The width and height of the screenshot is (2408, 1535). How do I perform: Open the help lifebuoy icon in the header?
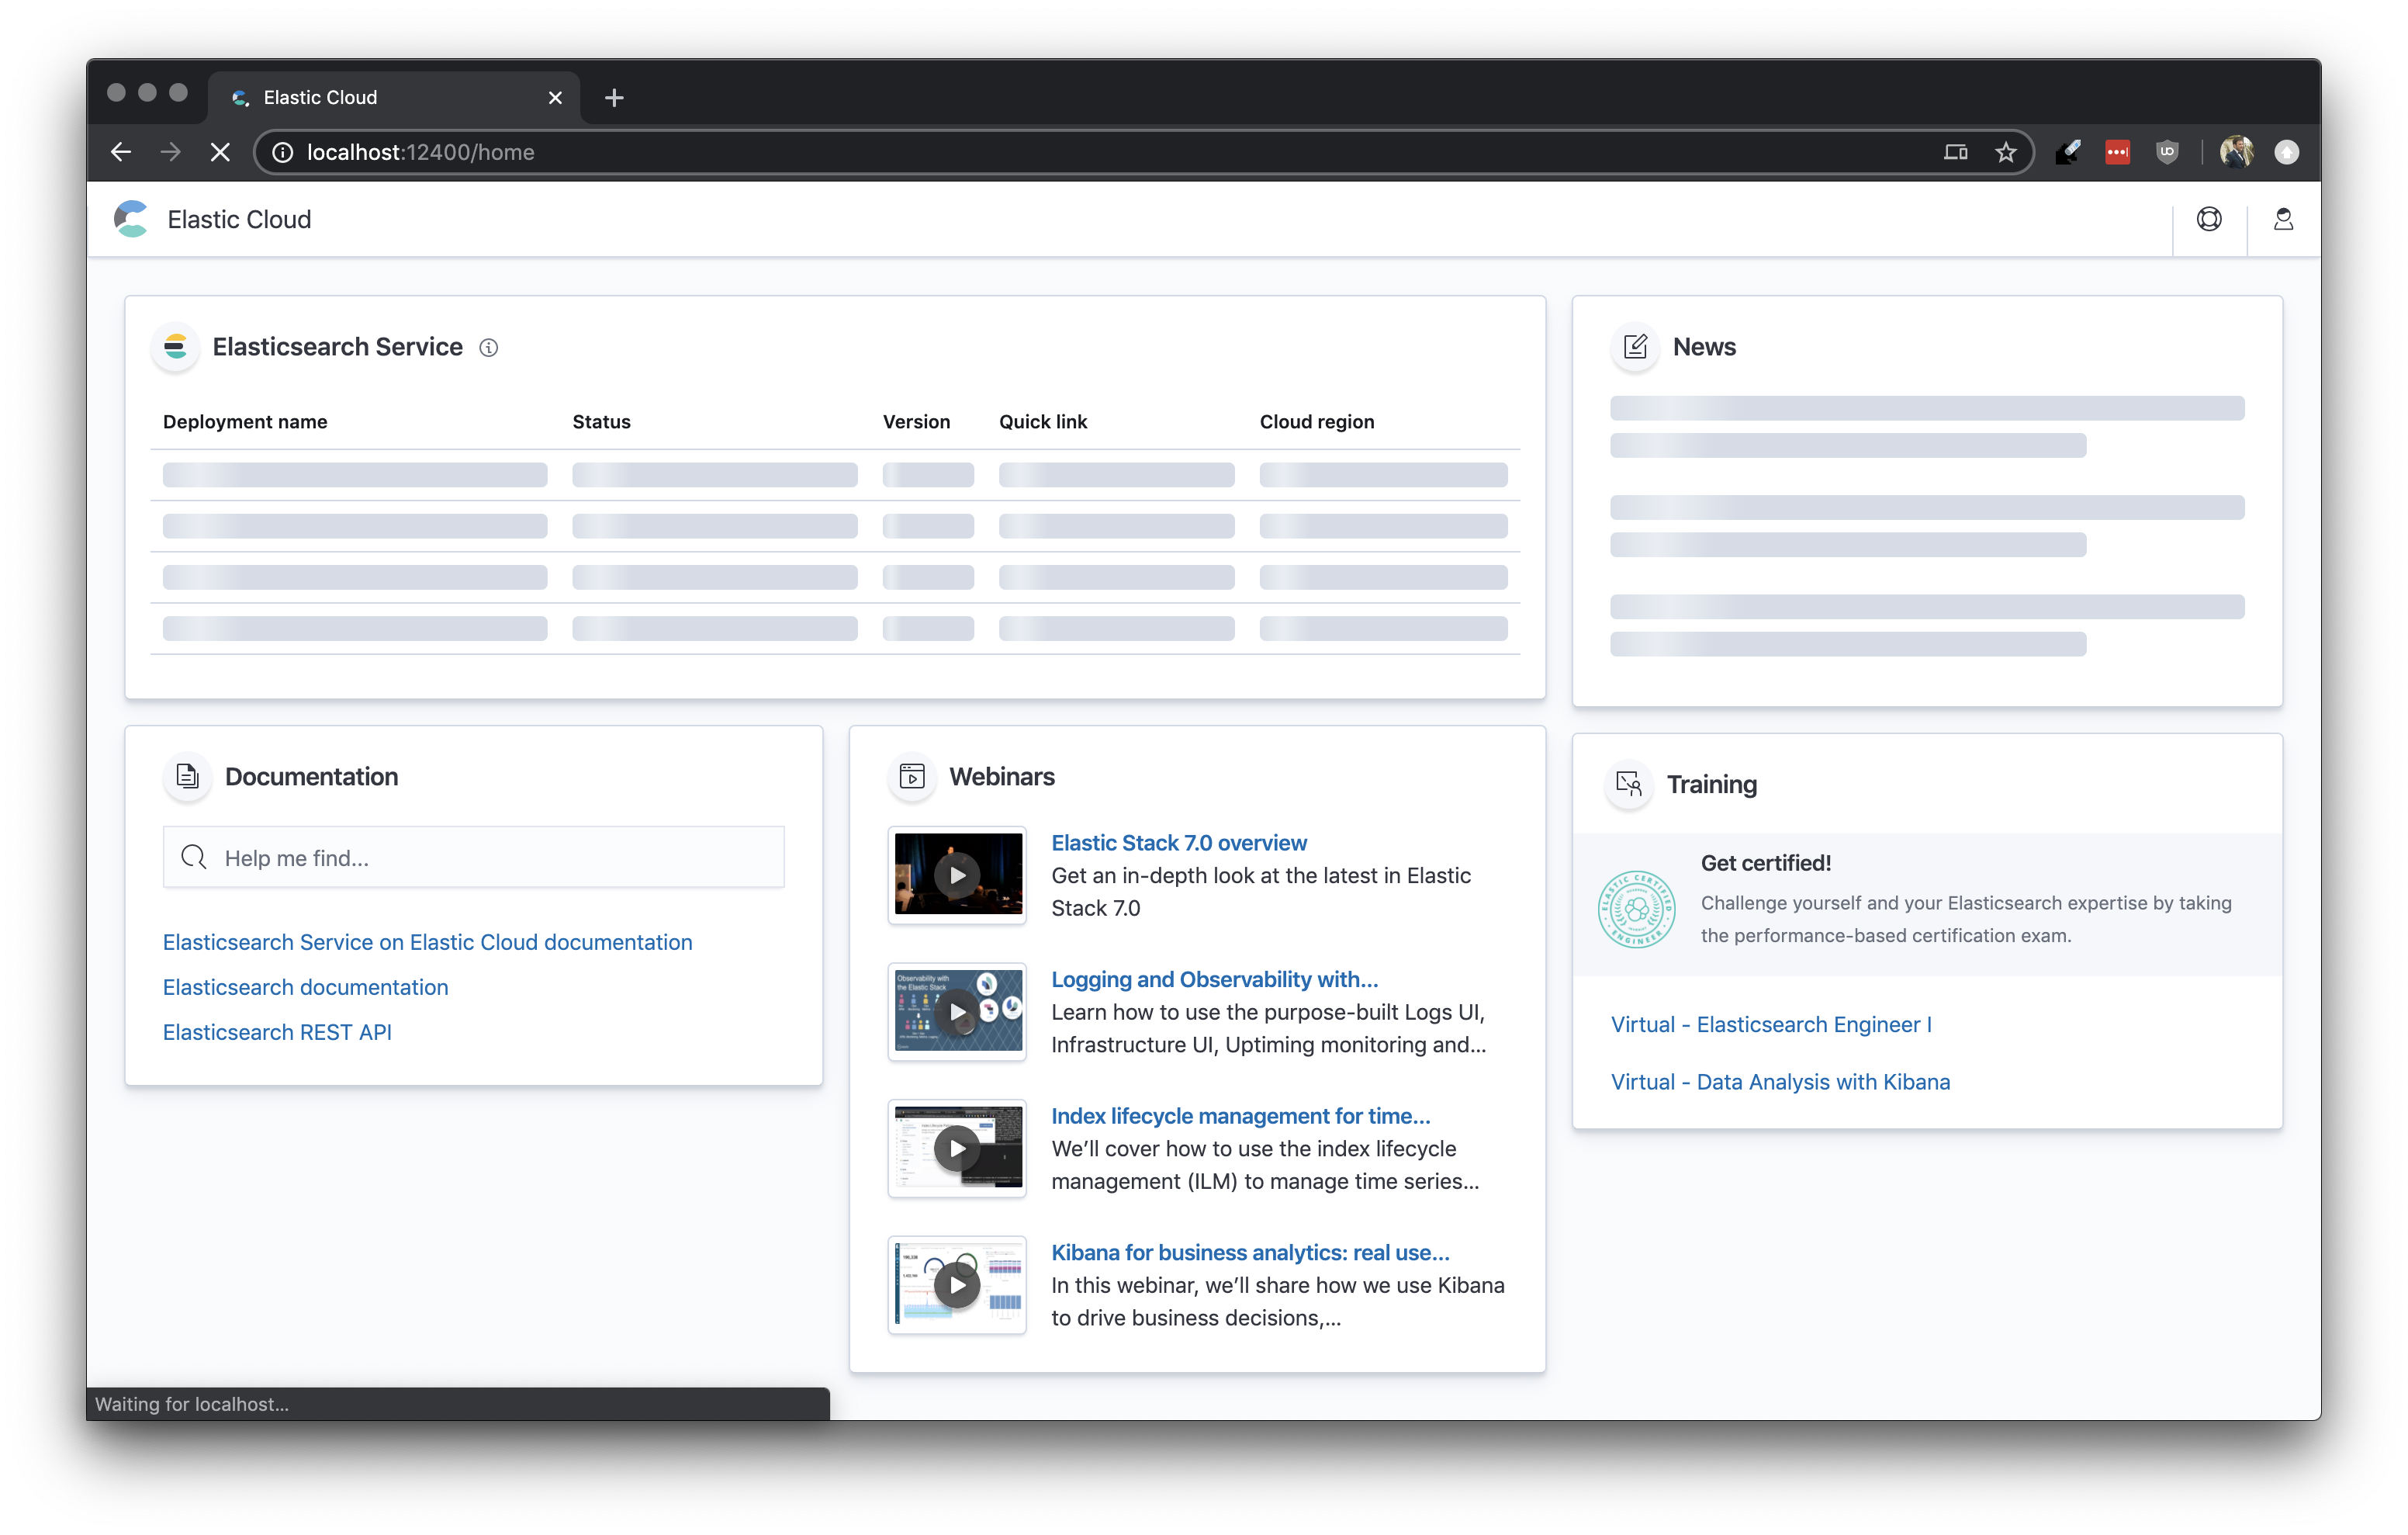2209,219
